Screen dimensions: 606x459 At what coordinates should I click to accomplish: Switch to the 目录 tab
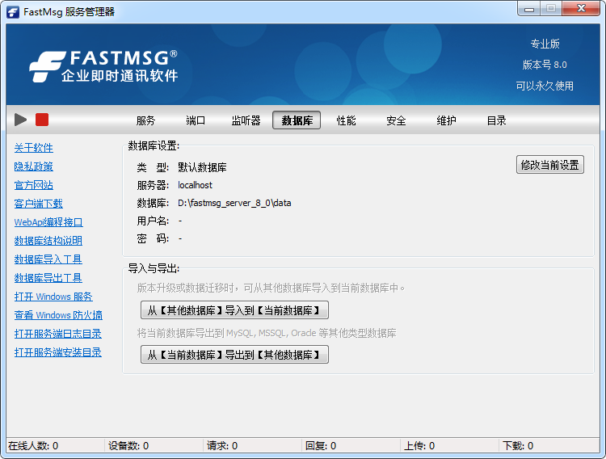[x=496, y=120]
